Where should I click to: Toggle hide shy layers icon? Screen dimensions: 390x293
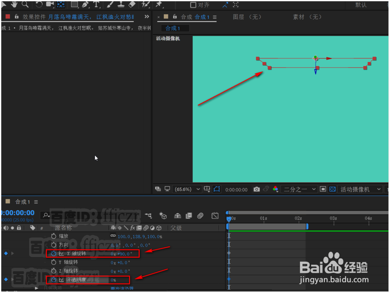point(177,215)
